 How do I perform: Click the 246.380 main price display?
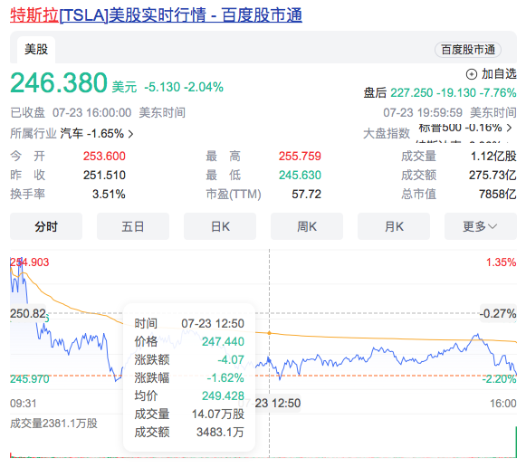(59, 82)
